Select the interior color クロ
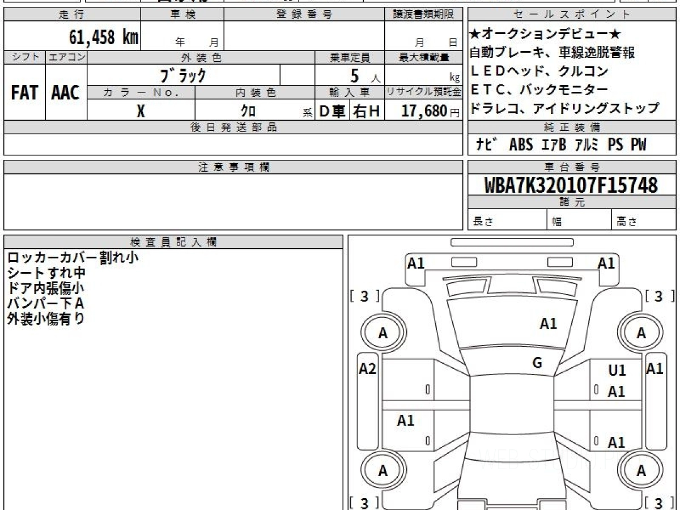The height and width of the screenshot is (510, 680). tap(248, 111)
